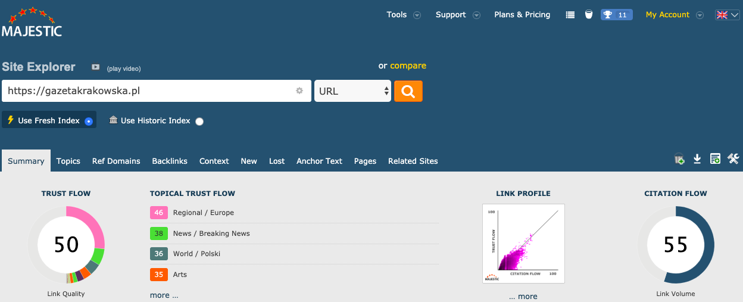Click the create report icon with plus
Viewport: 743px width, 302px height.
click(x=716, y=159)
